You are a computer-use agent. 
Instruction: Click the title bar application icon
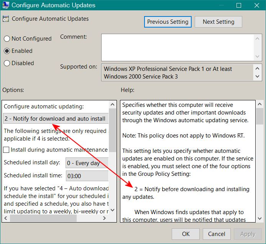pyautogui.click(x=6, y=5)
